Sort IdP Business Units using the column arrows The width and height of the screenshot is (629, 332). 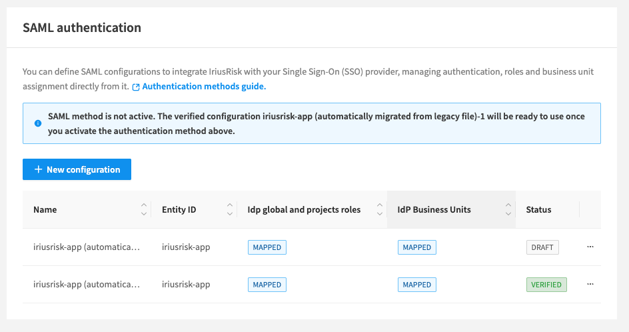(508, 209)
